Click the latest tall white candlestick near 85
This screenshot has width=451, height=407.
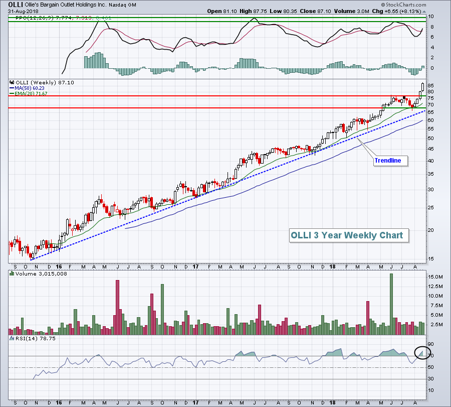(x=422, y=87)
